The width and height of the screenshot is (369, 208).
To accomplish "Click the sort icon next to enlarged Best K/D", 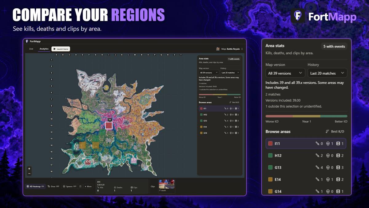I will click(327, 132).
